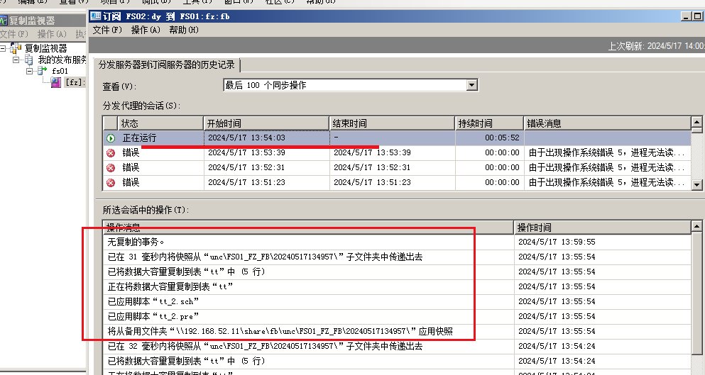Open 操作(A) menu in 复制监视器 window
This screenshot has height=375, width=705.
52,34
